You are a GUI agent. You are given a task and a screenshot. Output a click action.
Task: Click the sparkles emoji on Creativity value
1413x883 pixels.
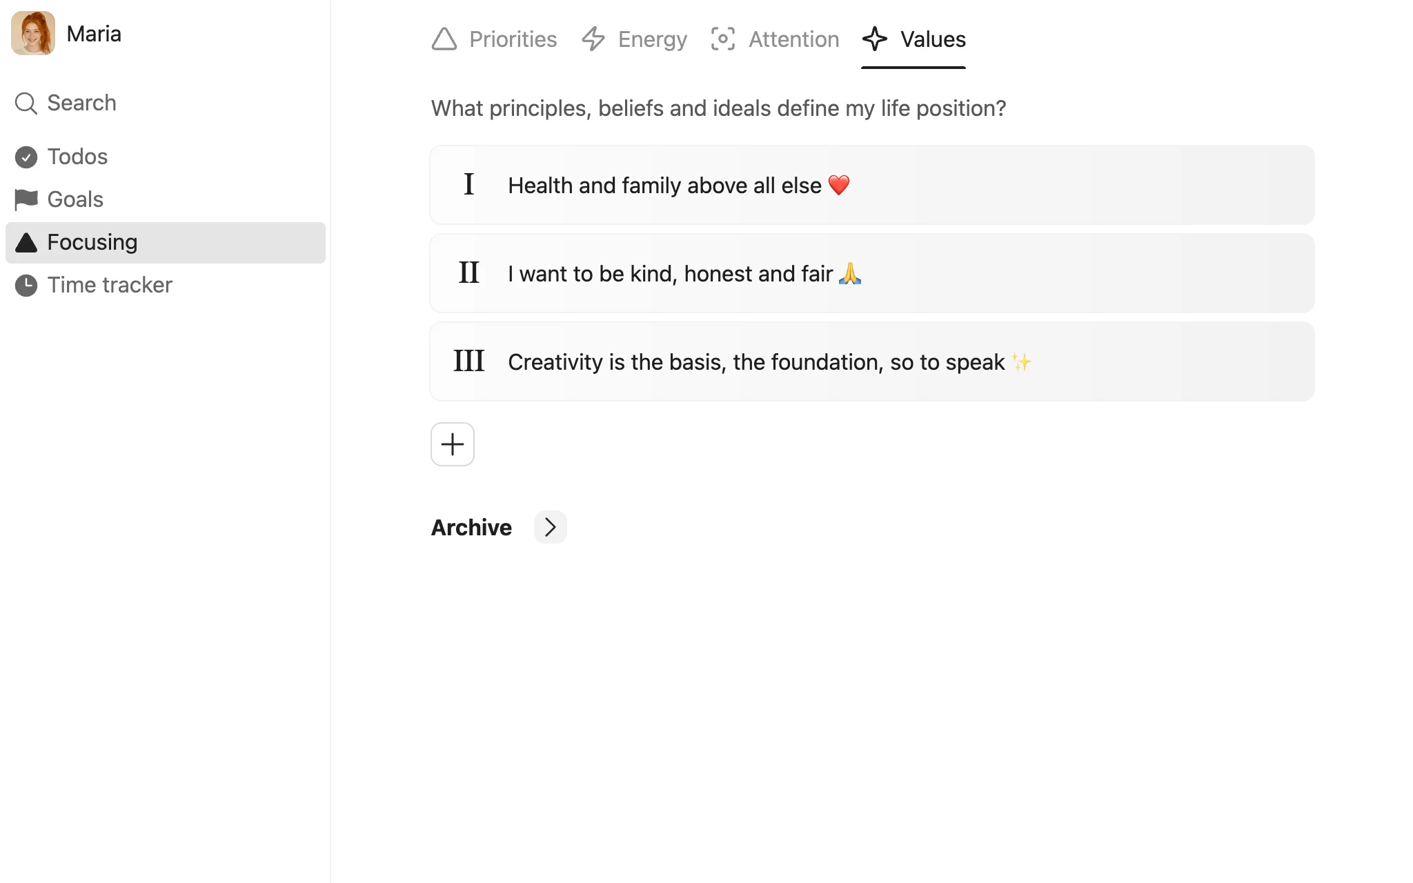click(1022, 362)
